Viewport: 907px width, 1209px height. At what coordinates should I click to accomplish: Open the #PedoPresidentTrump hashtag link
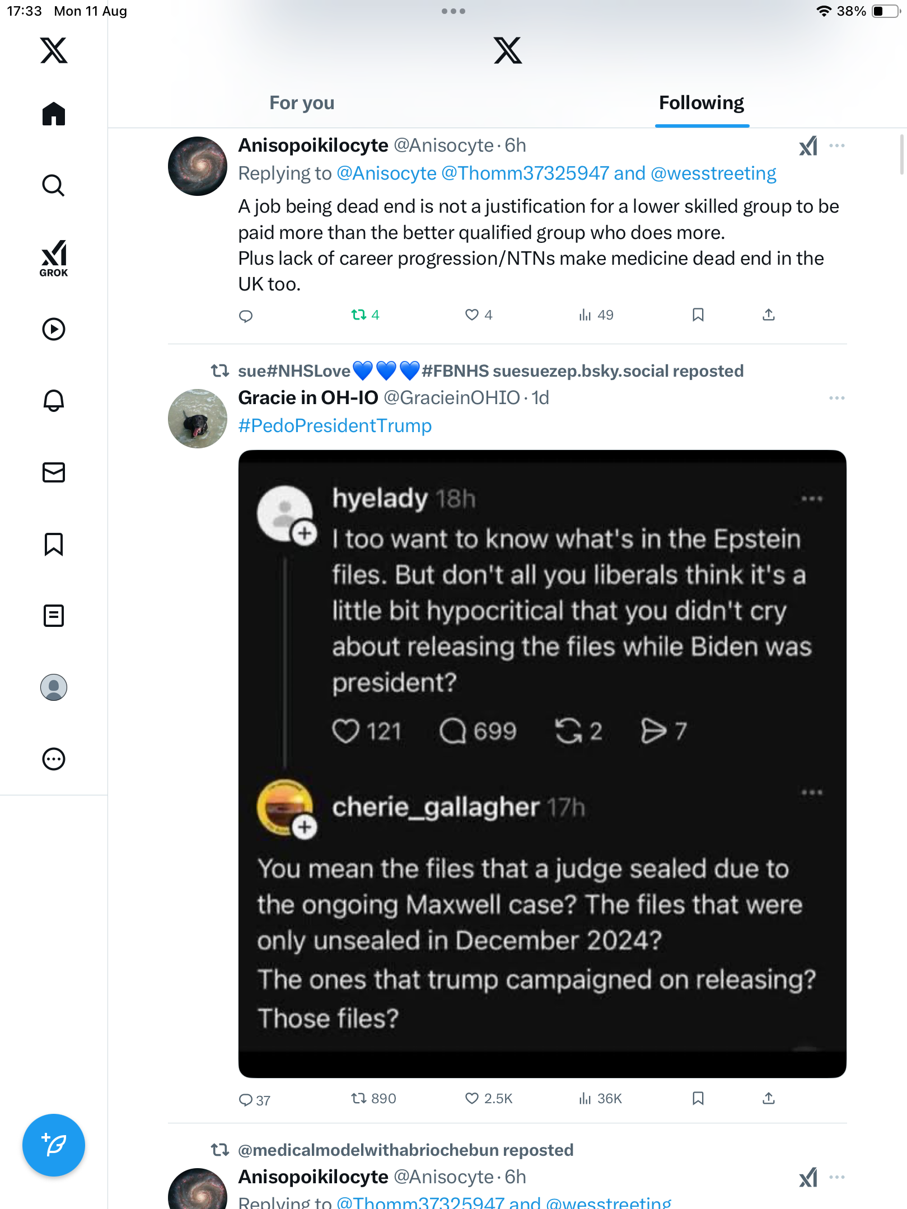point(335,426)
